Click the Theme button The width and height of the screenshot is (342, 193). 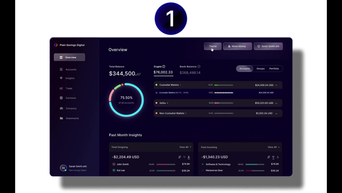click(213, 46)
